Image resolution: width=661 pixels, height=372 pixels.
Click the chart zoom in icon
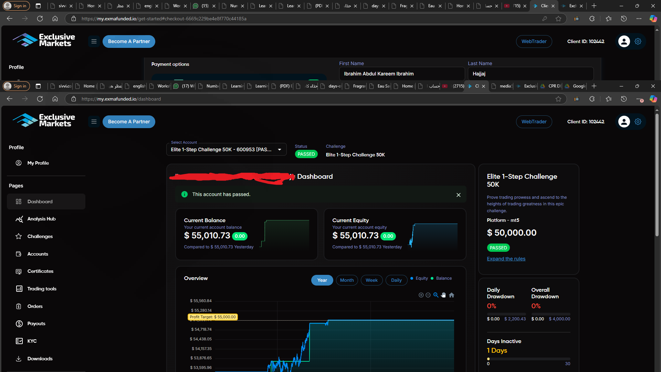421,295
